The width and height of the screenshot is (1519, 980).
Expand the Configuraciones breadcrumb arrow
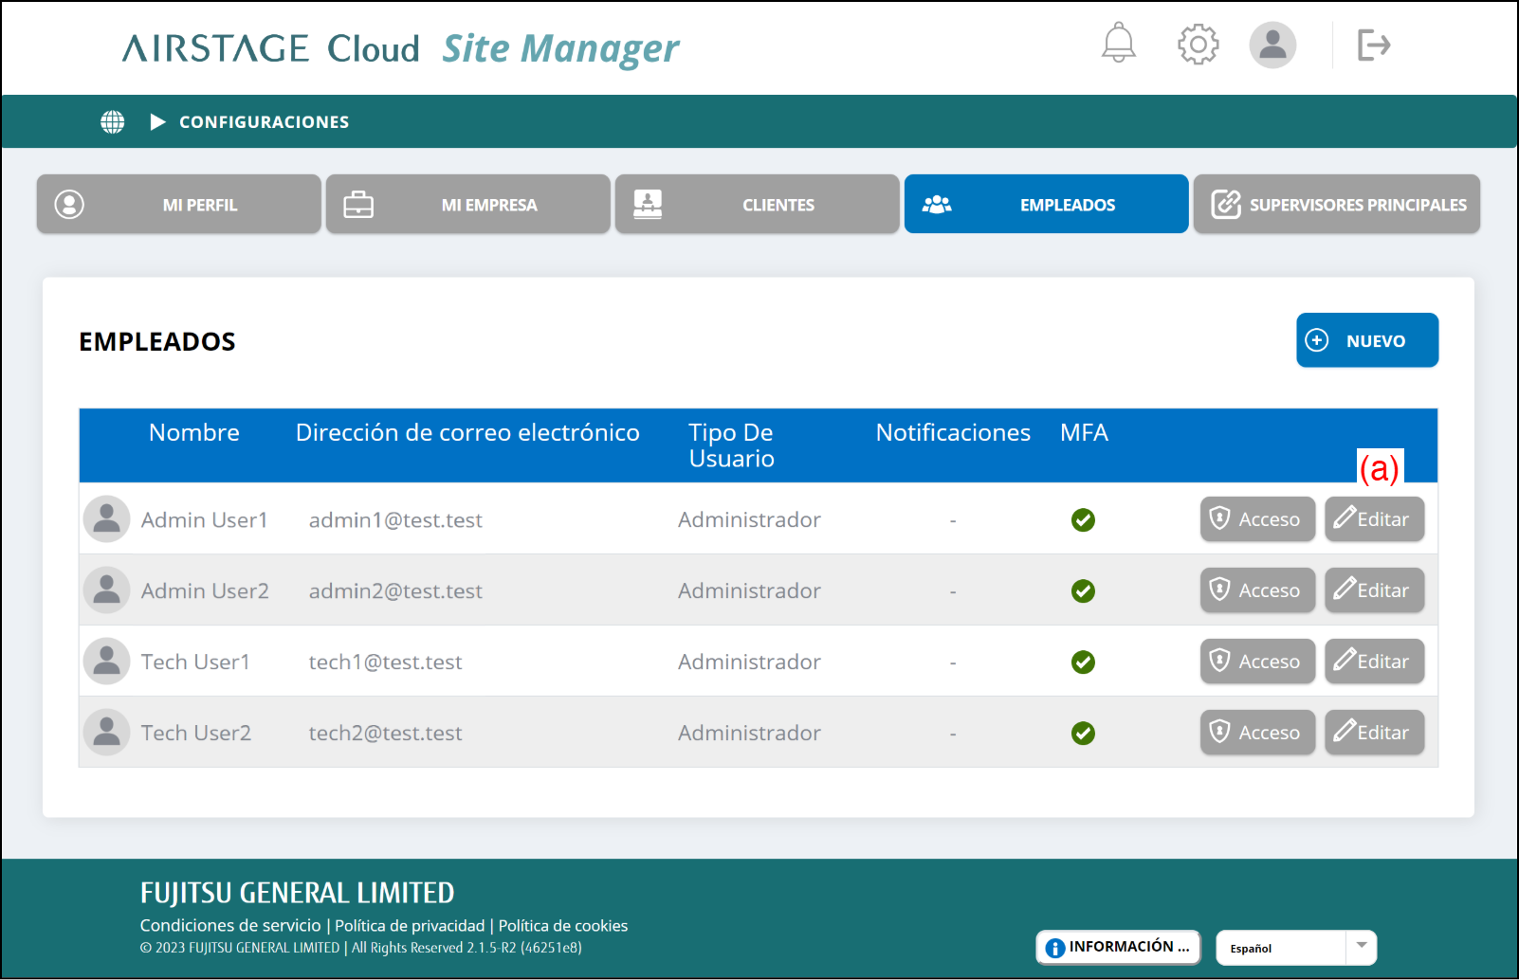coord(158,122)
